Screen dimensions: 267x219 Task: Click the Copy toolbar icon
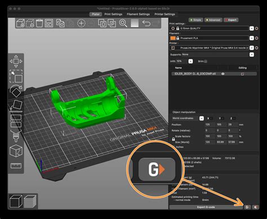60,24
